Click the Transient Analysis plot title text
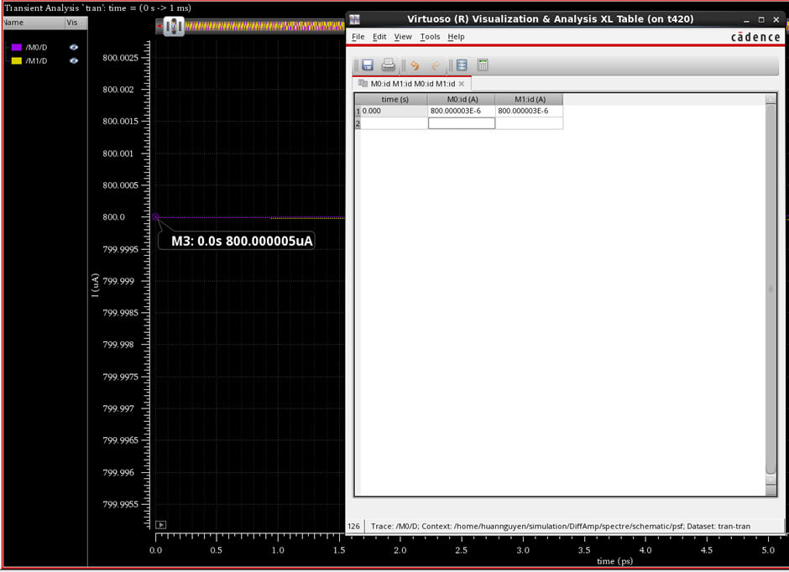This screenshot has width=789, height=572. (98, 8)
